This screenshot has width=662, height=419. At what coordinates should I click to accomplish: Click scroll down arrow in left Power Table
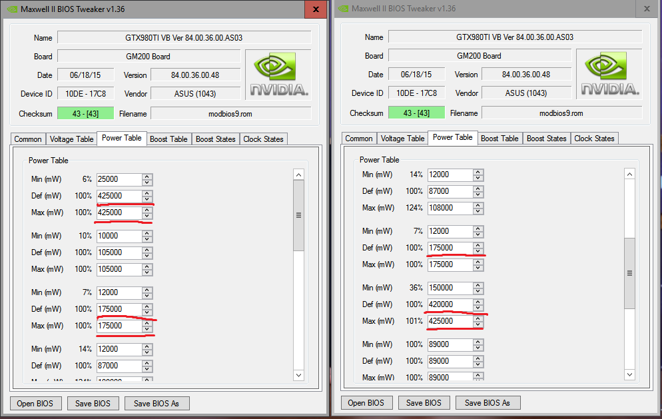coord(298,375)
